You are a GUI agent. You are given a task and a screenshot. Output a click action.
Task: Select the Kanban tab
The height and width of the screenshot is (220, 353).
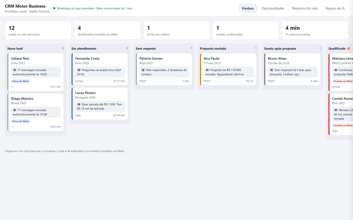click(248, 8)
